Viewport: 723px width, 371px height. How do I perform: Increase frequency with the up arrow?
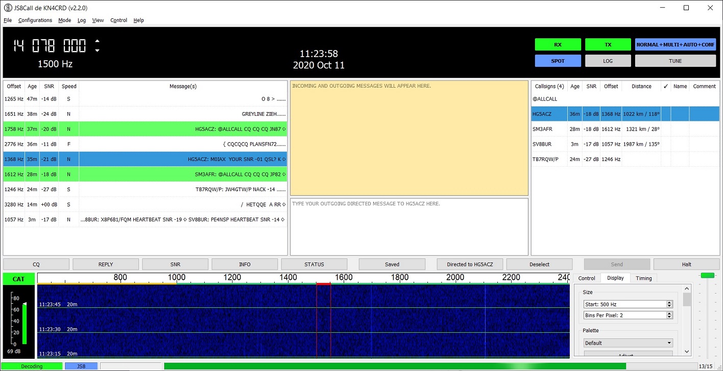(97, 41)
